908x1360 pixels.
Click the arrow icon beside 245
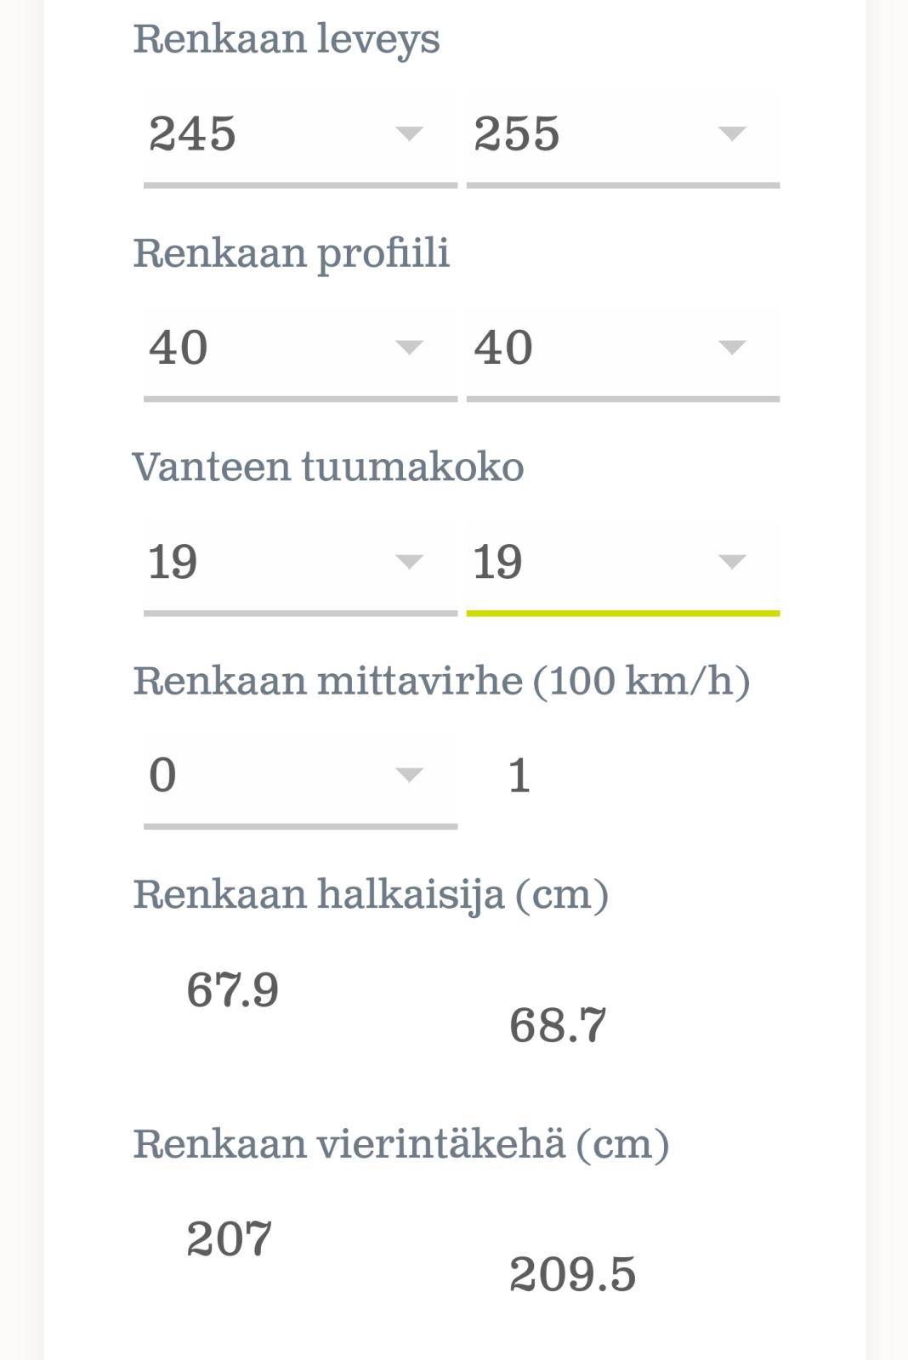point(409,133)
